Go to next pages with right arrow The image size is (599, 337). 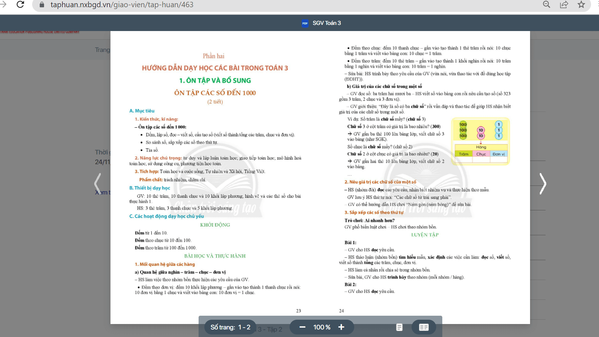coord(543,184)
